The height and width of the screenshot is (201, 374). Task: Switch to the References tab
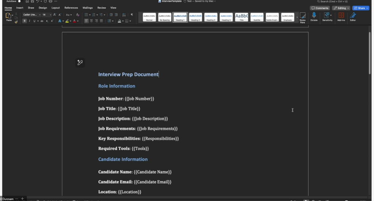(x=71, y=8)
